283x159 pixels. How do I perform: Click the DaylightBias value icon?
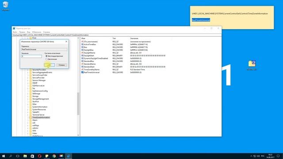(83, 50)
